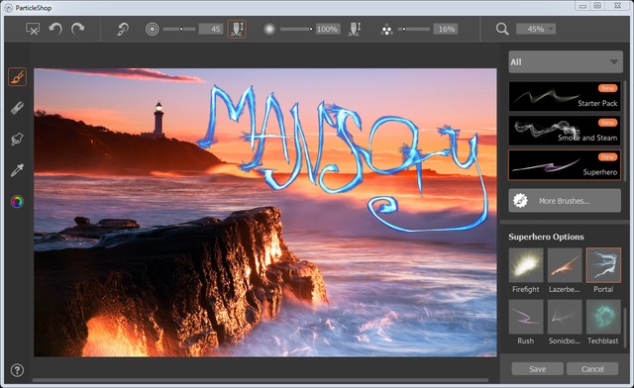Adjust the glow amount slider

414,29
